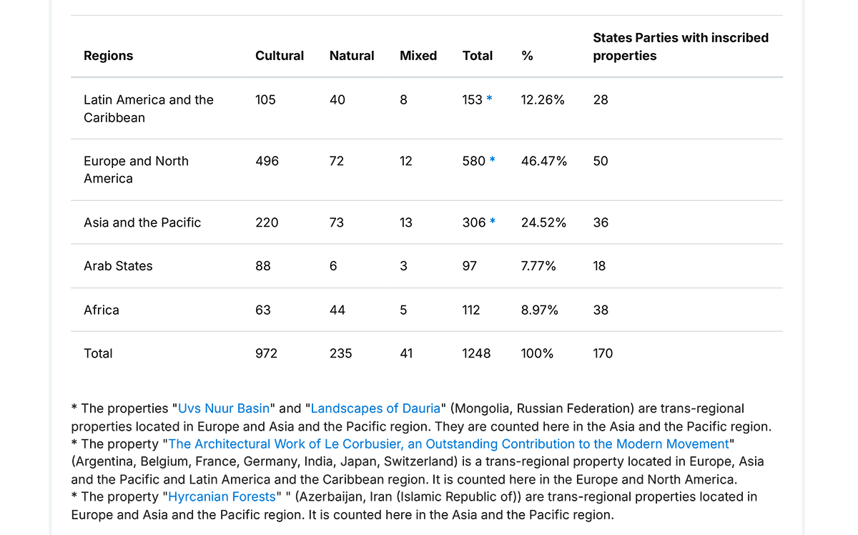The image size is (858, 535).
Task: Click the total cultural count 972
Action: (266, 353)
